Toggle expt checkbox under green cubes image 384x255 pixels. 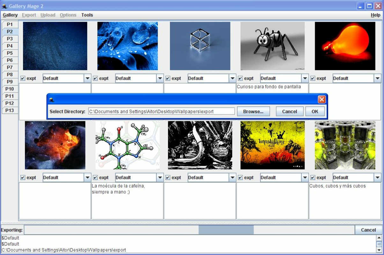(x=313, y=178)
